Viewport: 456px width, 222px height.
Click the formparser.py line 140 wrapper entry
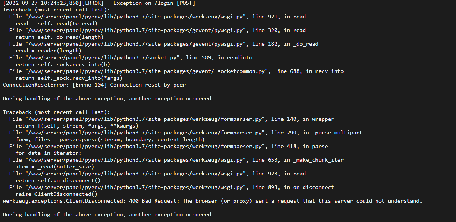point(172,119)
